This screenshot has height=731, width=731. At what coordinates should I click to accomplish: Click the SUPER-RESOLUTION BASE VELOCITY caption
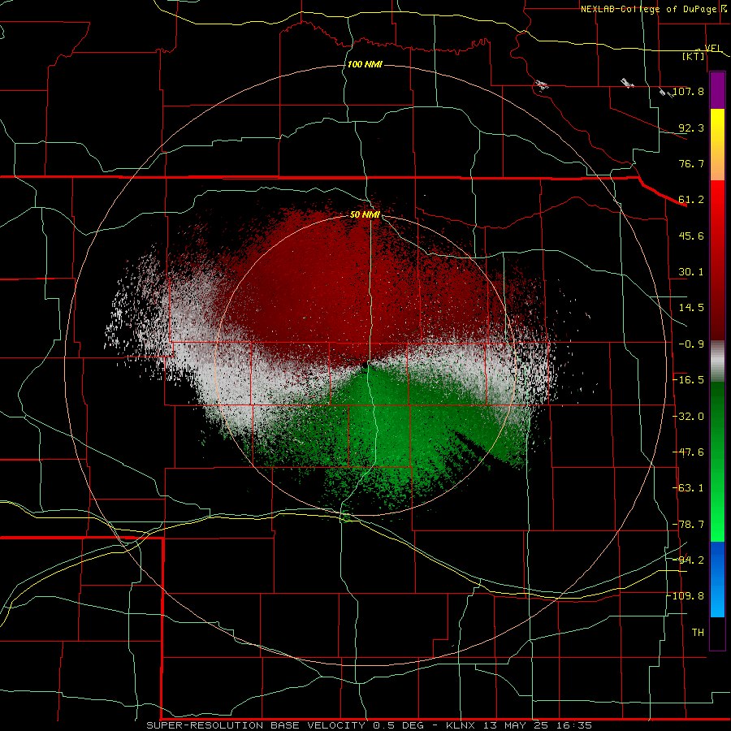click(x=258, y=725)
